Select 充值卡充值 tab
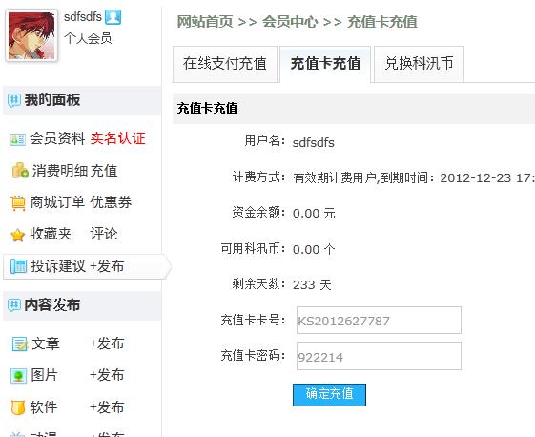The height and width of the screenshot is (437, 535). pyautogui.click(x=325, y=64)
